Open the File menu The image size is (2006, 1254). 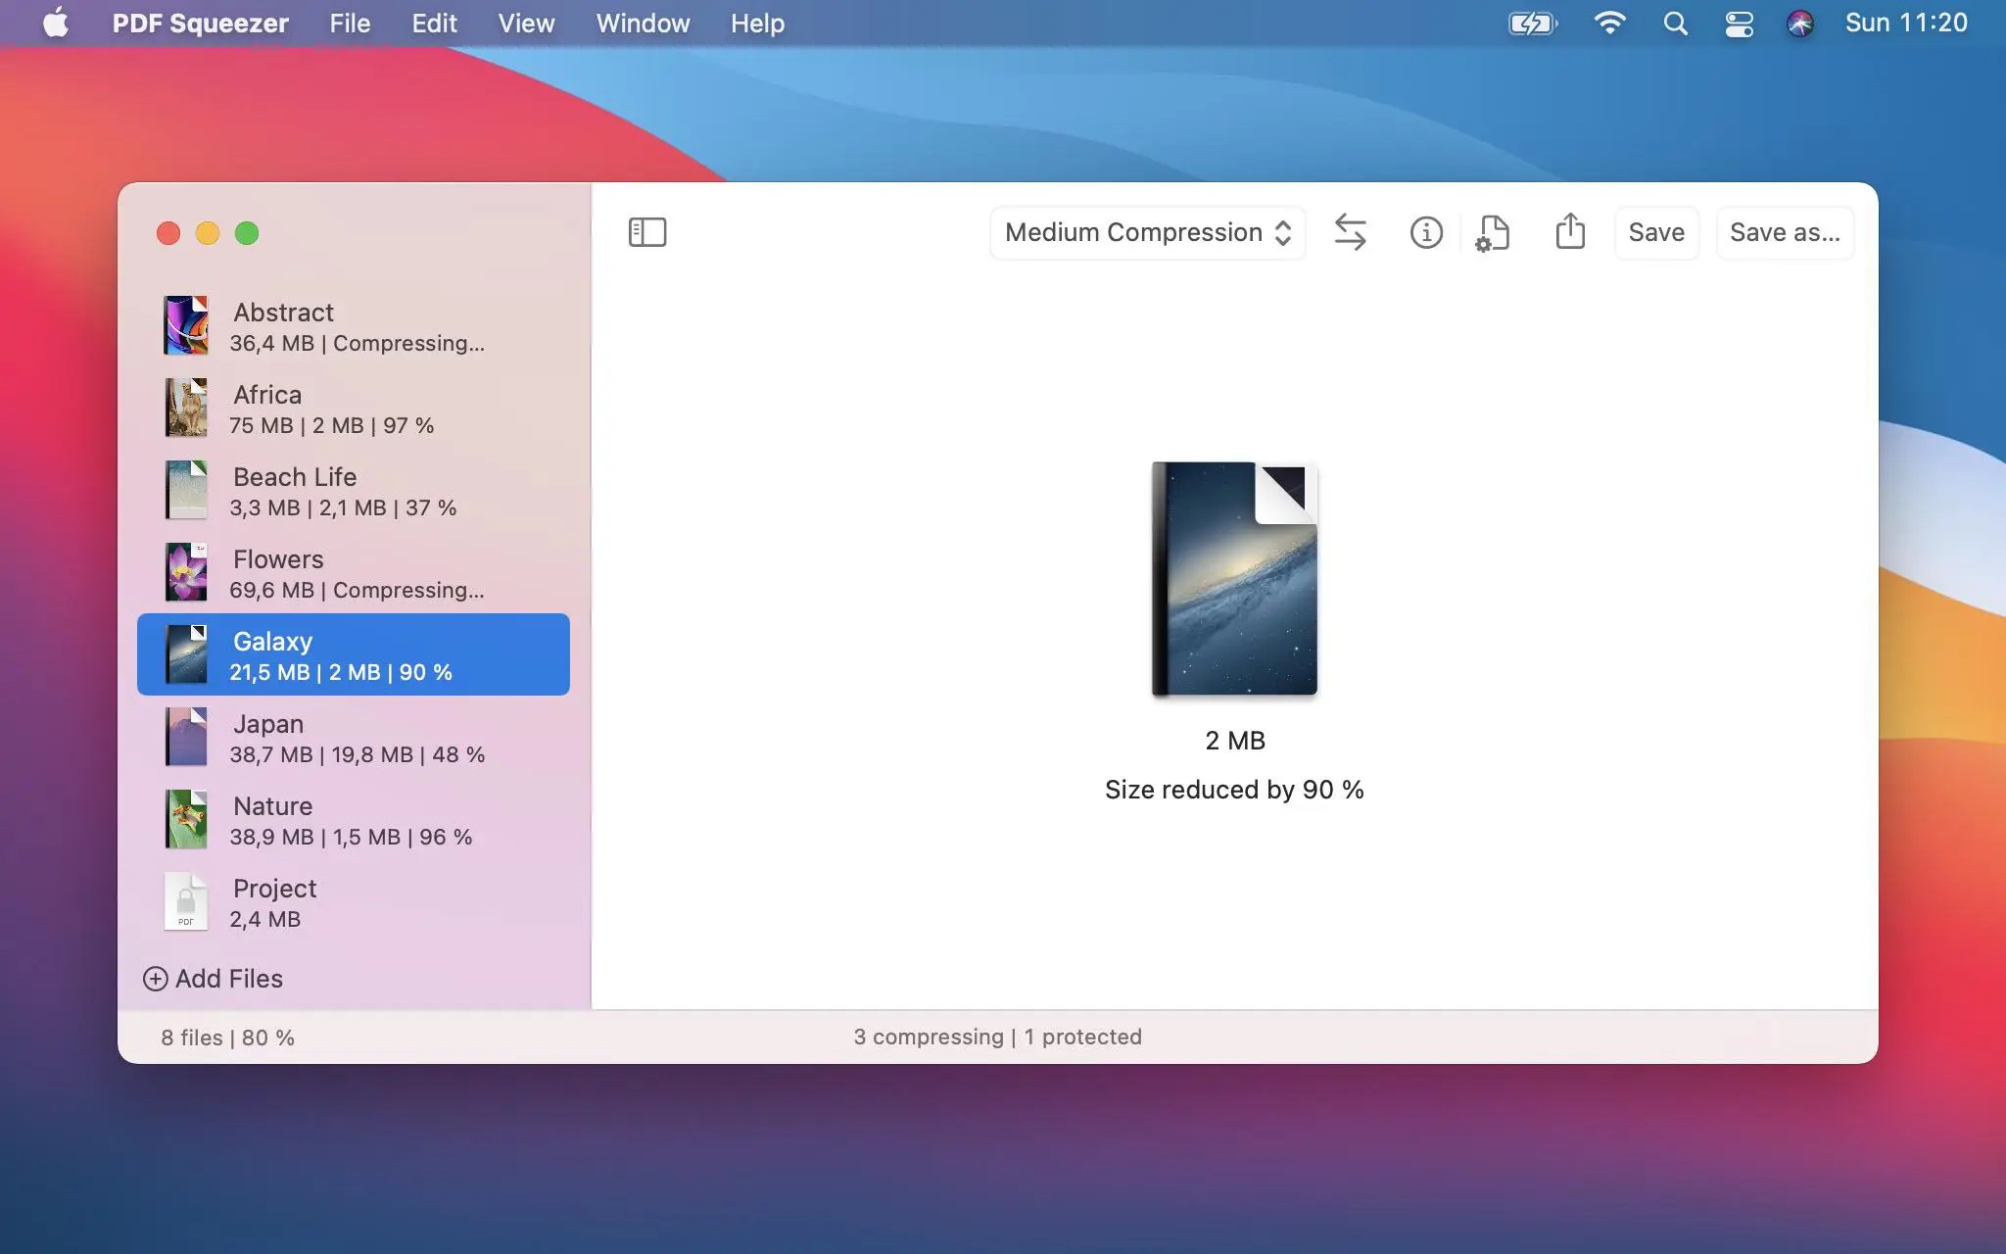[x=350, y=23]
